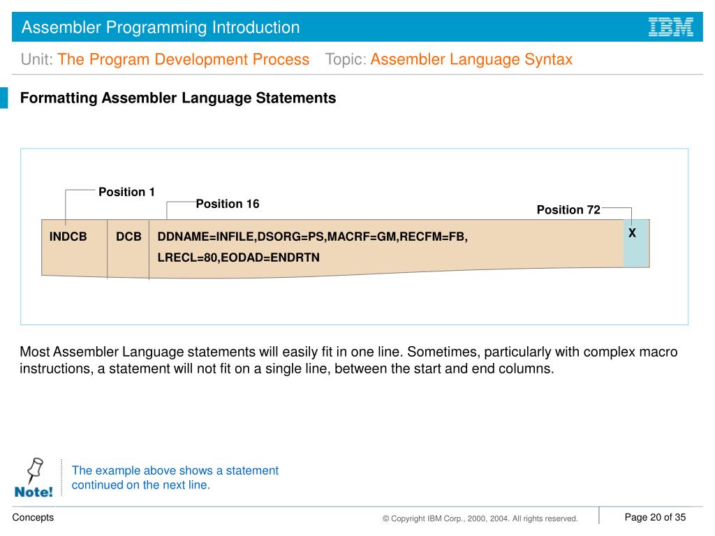
Task: Select the paragraph starting with Most Assembler
Action: coord(348,360)
